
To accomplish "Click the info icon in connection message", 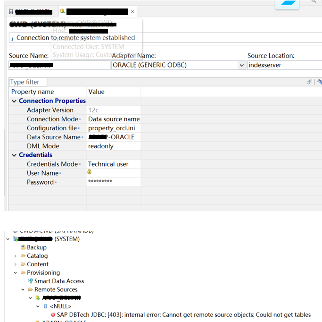I will tap(12, 38).
